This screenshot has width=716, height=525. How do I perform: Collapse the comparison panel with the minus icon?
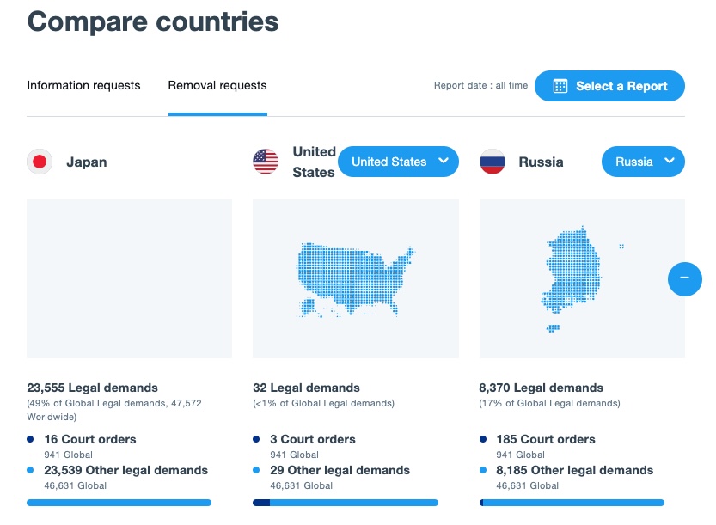[x=685, y=279]
